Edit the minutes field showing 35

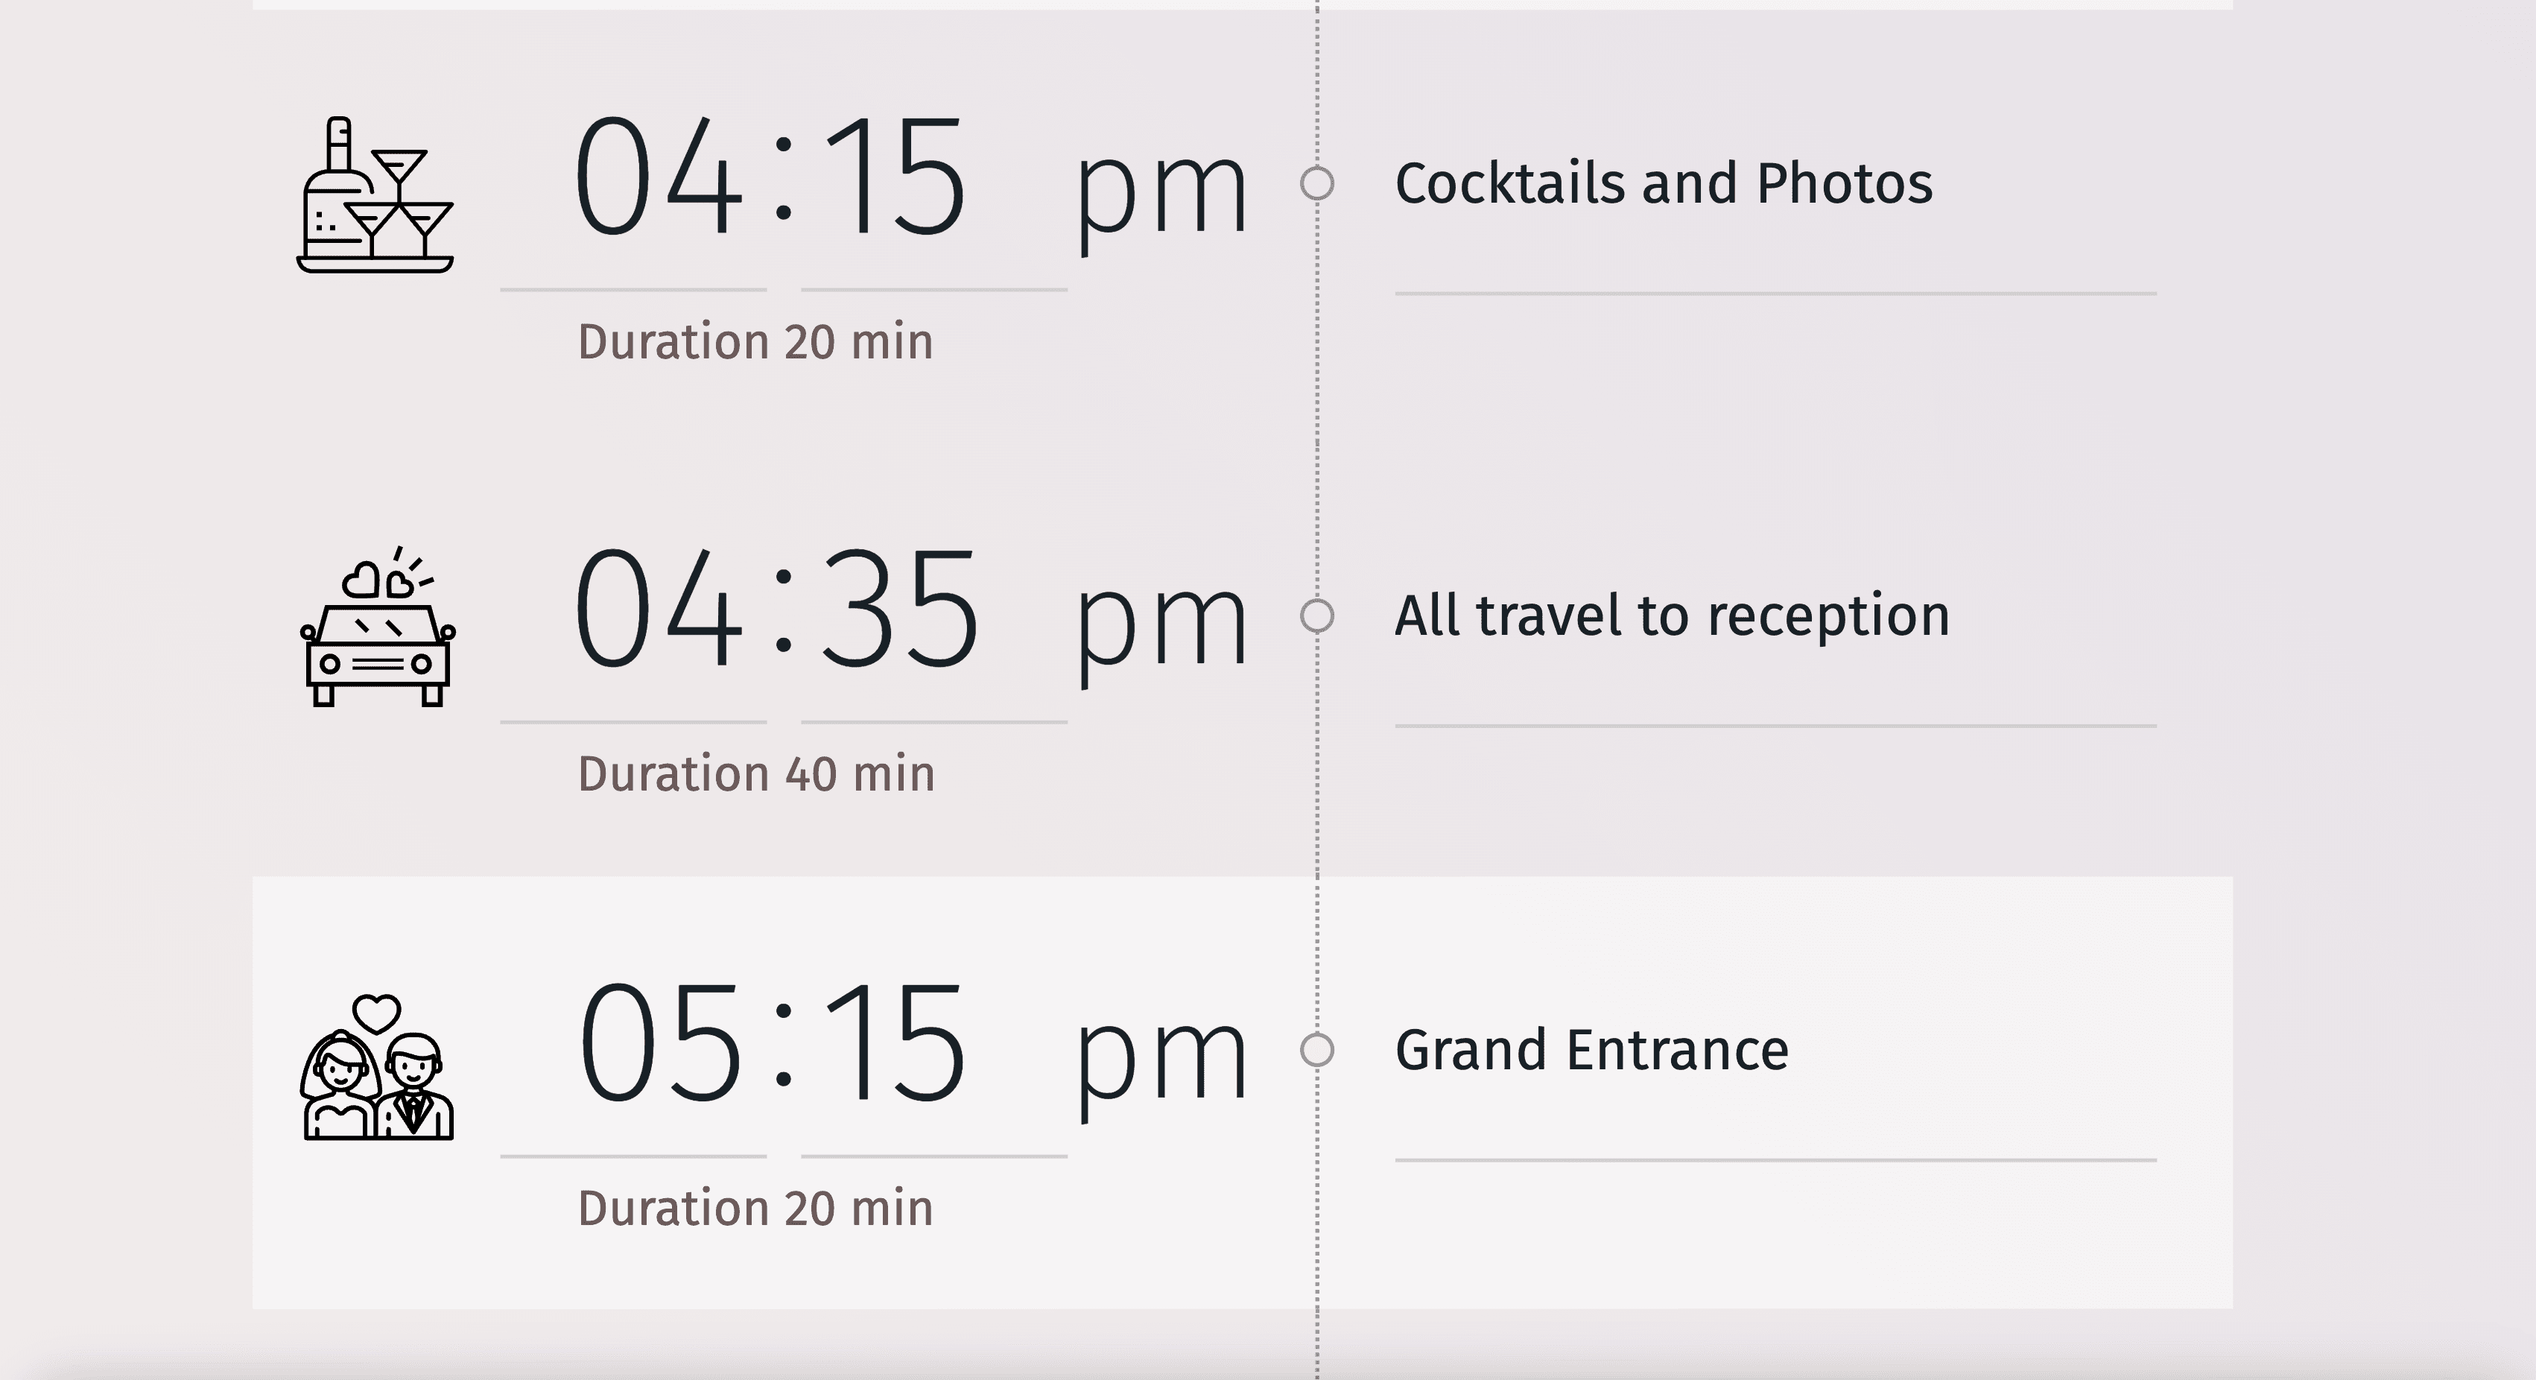900,610
